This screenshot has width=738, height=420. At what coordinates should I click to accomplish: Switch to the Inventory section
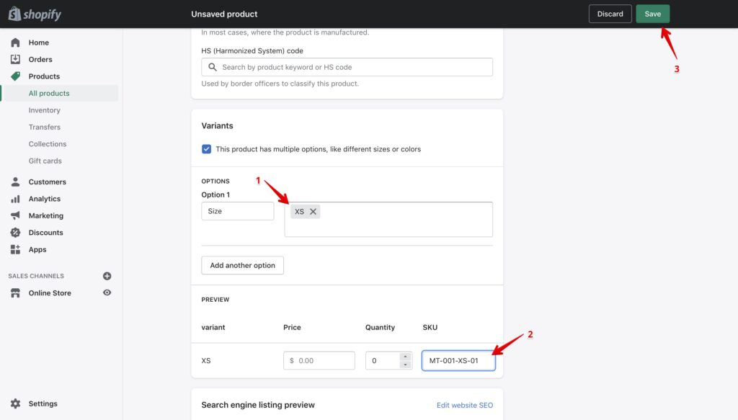tap(45, 110)
